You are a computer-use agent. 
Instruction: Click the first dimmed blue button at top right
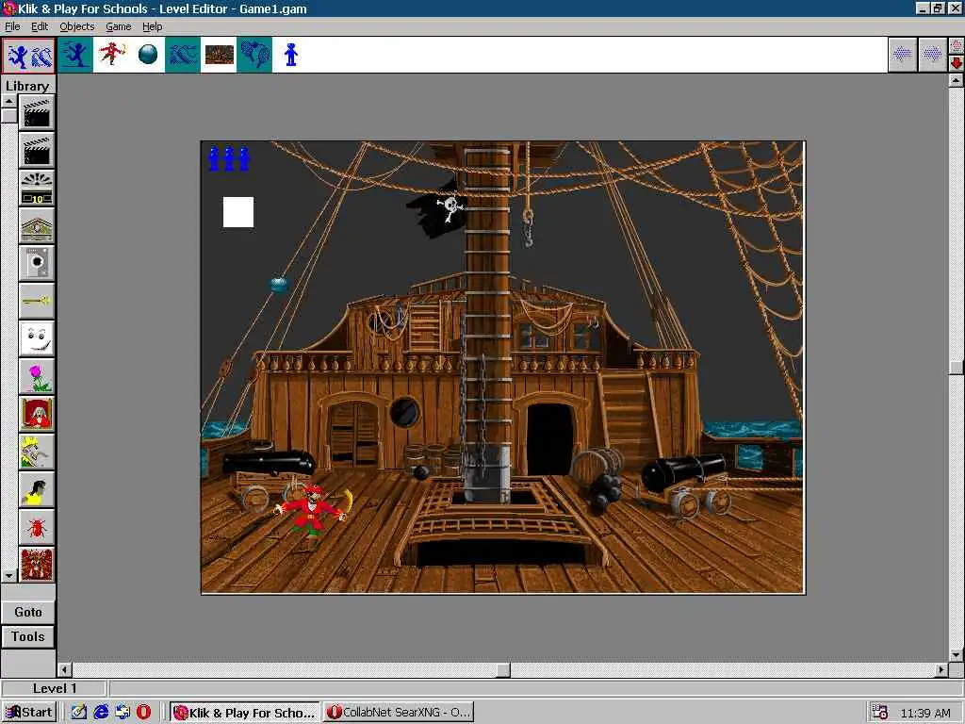(x=902, y=55)
